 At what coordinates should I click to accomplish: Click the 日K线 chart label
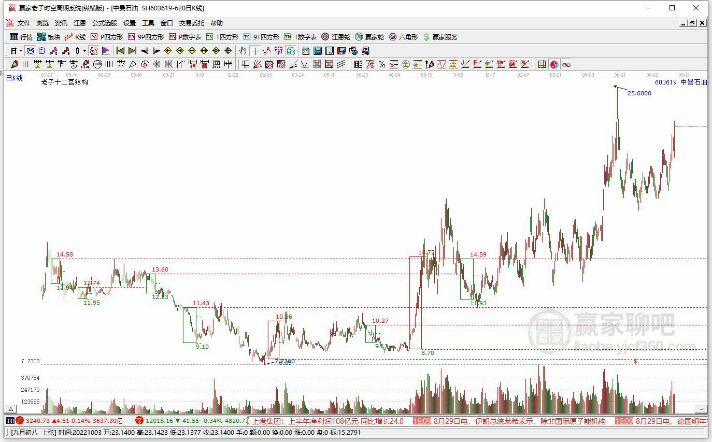[15, 78]
